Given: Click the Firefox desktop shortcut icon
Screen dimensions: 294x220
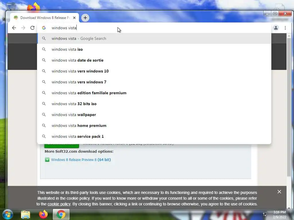Looking at the screenshot, I should tap(33, 7).
